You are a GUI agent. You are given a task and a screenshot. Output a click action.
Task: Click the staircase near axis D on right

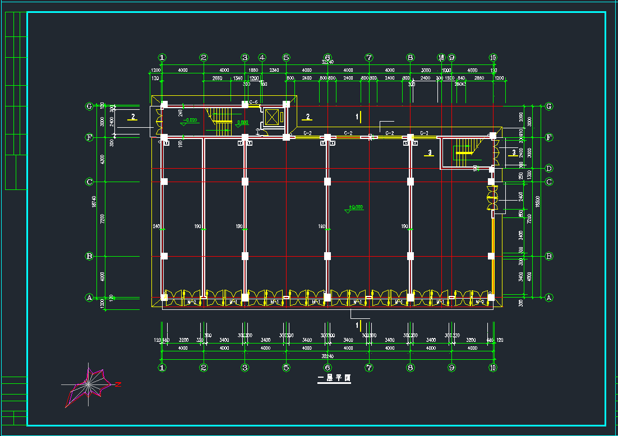pyautogui.click(x=464, y=152)
